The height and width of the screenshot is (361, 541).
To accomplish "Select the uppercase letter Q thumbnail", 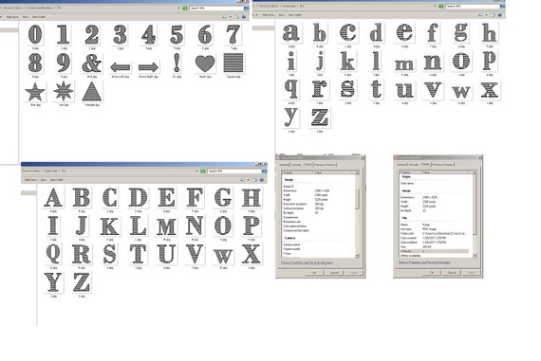I will (x=53, y=254).
